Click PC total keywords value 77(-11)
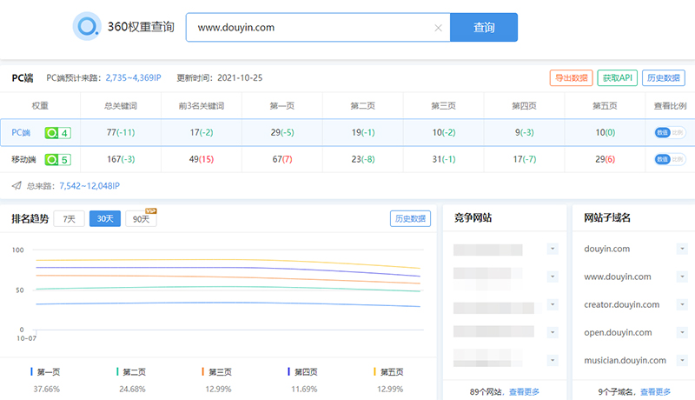This screenshot has width=695, height=400. click(x=121, y=132)
